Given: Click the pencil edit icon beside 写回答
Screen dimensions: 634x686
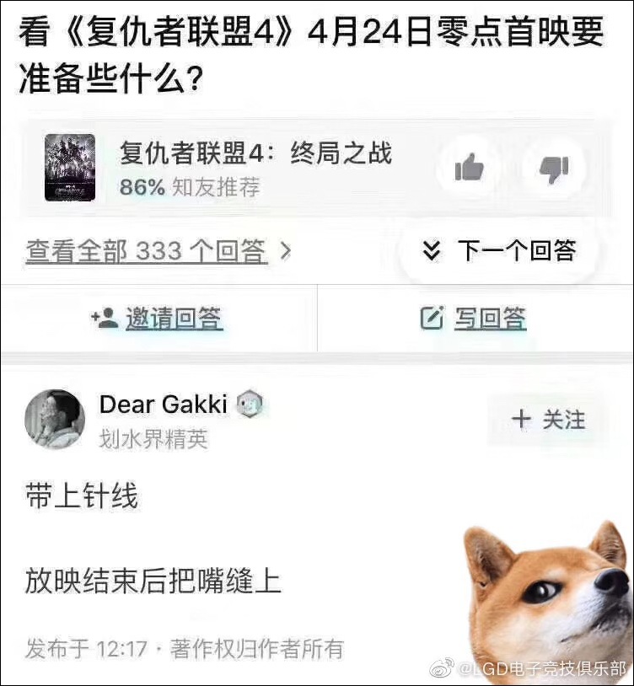Looking at the screenshot, I should click(x=432, y=318).
